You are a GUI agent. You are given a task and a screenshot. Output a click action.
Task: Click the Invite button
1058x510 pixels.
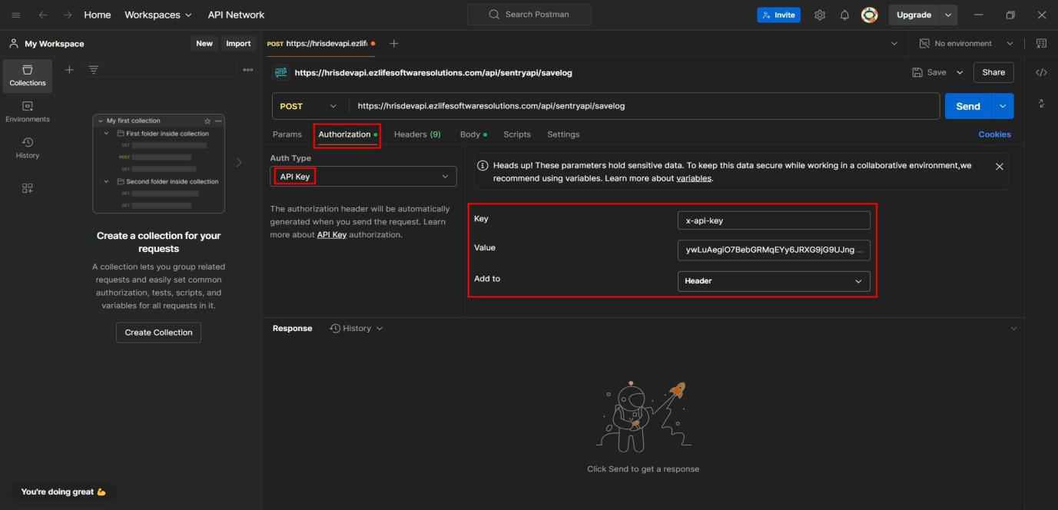pos(778,15)
